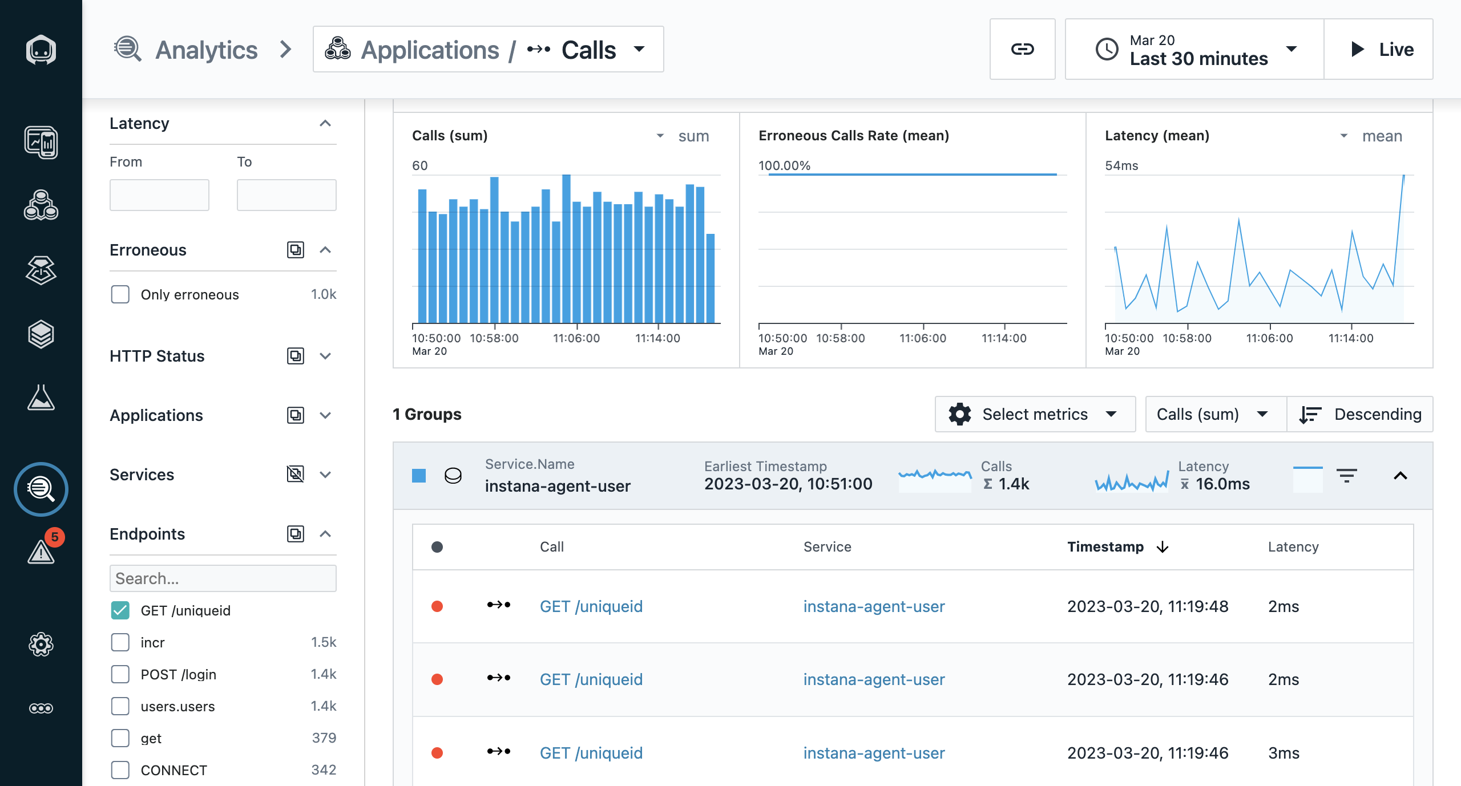Open the Settings gear in sidebar
This screenshot has width=1461, height=786.
pos(41,645)
